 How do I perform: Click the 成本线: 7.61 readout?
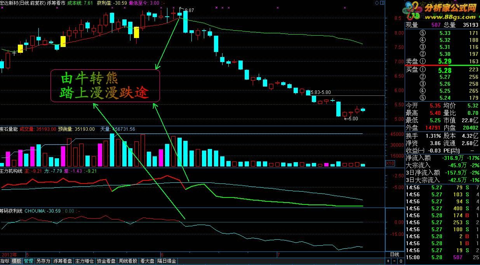[80, 3]
